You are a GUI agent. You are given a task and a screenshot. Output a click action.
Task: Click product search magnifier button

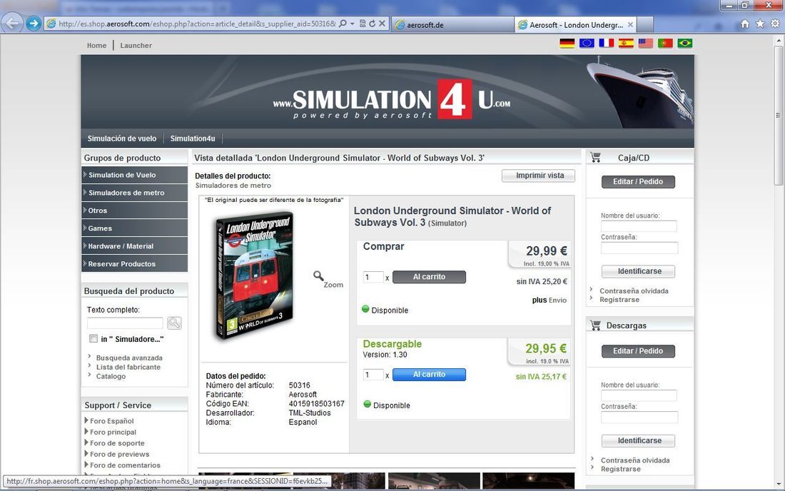174,323
